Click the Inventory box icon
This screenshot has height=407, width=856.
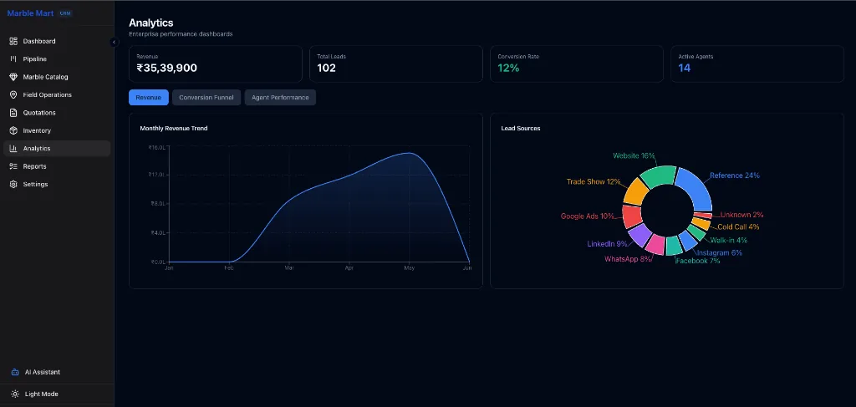pyautogui.click(x=13, y=131)
